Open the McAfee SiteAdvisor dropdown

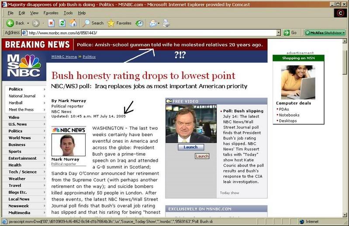[344, 33]
